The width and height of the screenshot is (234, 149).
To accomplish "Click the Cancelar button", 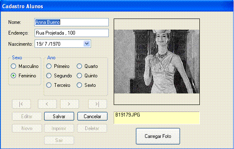I will click(92, 116).
